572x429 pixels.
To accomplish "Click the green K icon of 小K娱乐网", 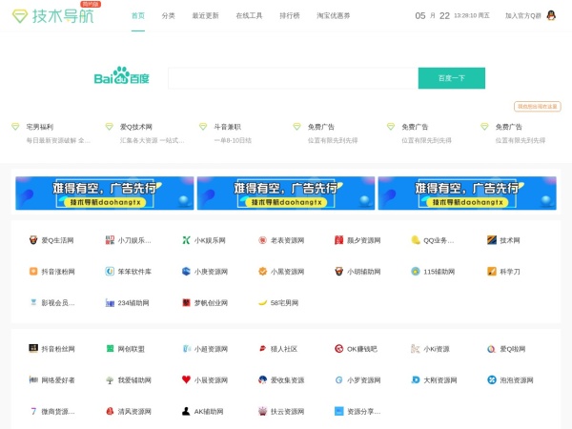I will tap(186, 240).
